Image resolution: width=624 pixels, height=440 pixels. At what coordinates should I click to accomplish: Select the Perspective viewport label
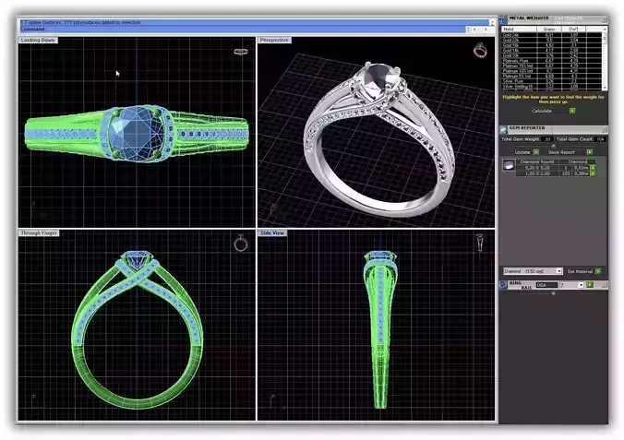[274, 41]
